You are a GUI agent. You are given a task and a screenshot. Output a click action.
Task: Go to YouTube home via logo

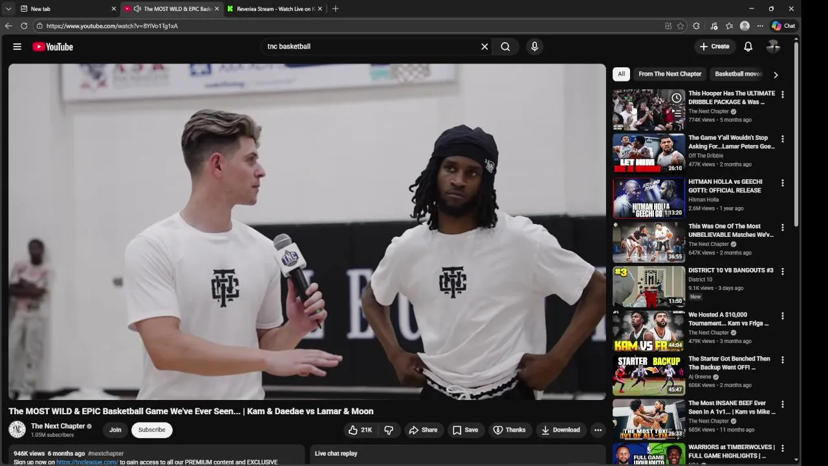coord(52,47)
